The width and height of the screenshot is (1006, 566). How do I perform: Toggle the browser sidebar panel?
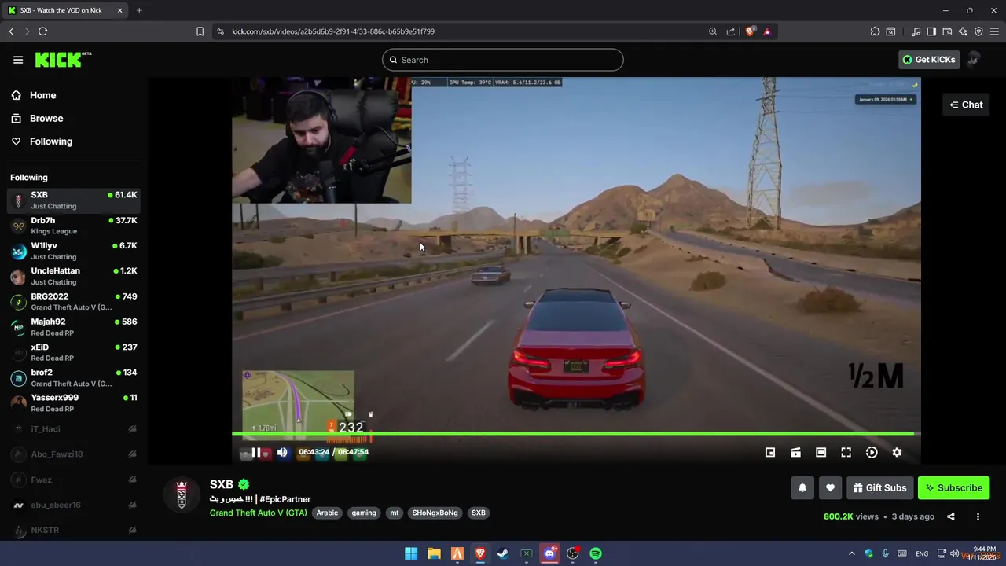[x=931, y=31]
